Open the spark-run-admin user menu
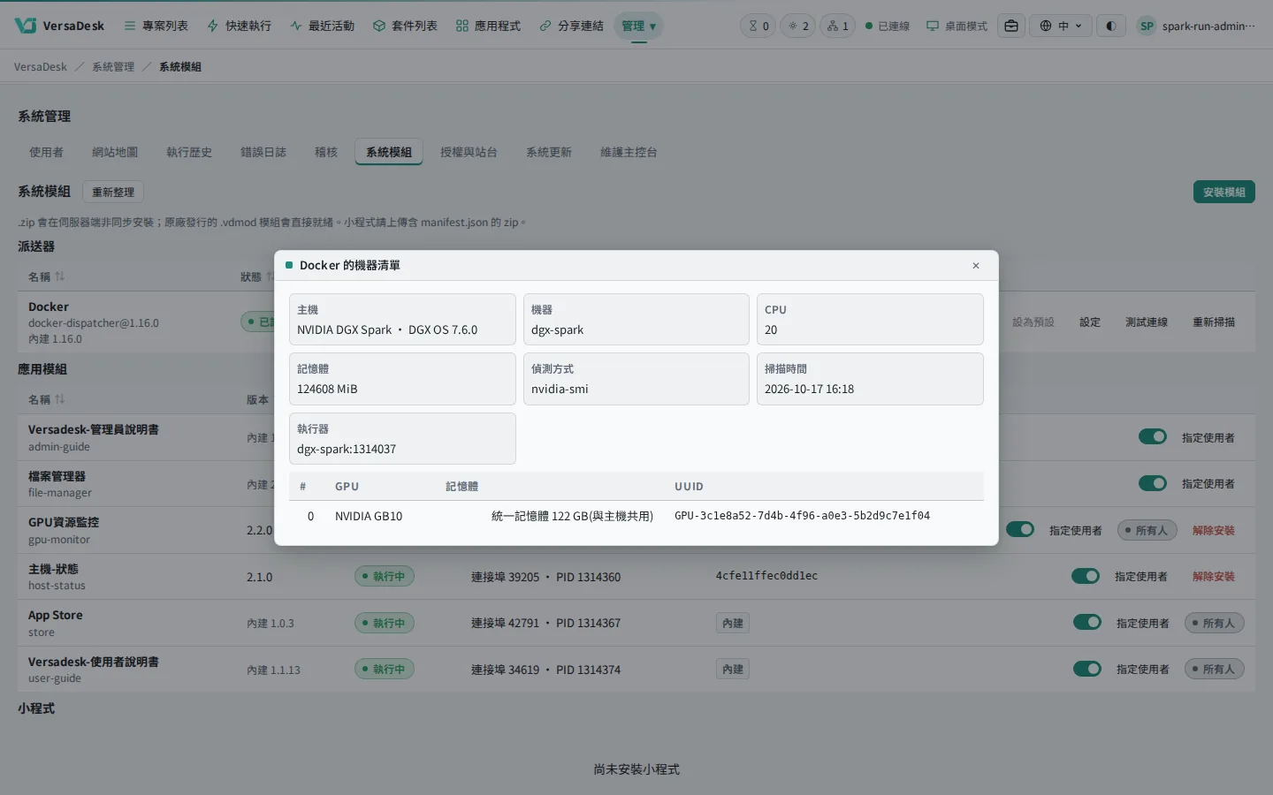 [1197, 26]
